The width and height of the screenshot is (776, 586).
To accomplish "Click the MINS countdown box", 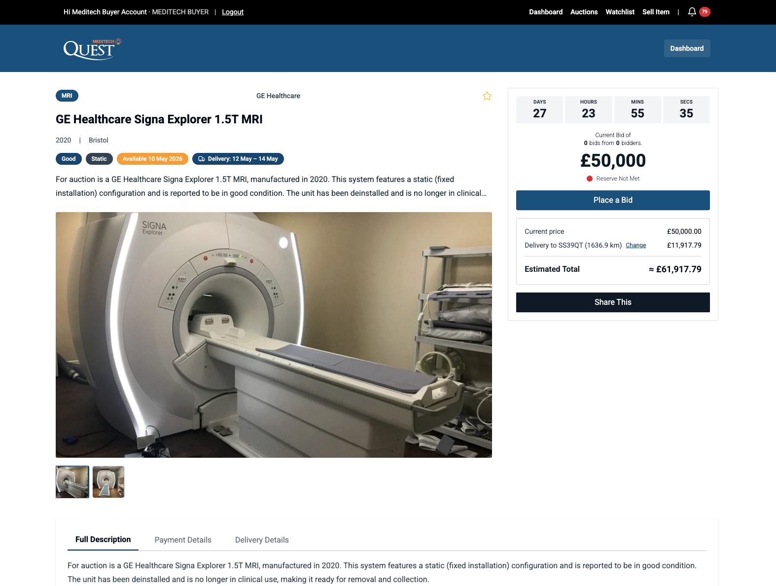I will pos(637,110).
